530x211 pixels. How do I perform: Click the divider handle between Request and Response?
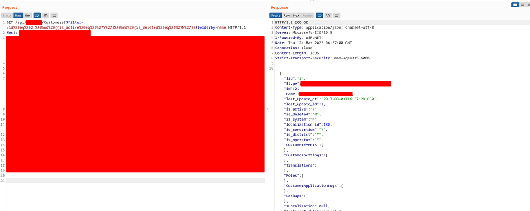pos(266,109)
